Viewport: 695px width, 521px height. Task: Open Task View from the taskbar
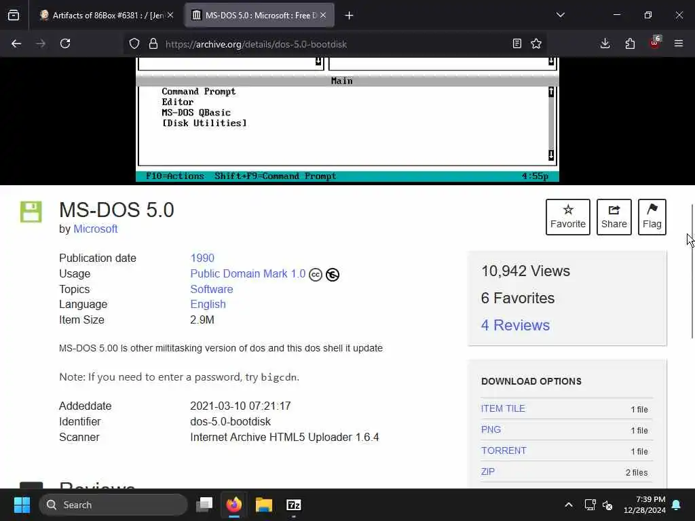click(x=204, y=505)
